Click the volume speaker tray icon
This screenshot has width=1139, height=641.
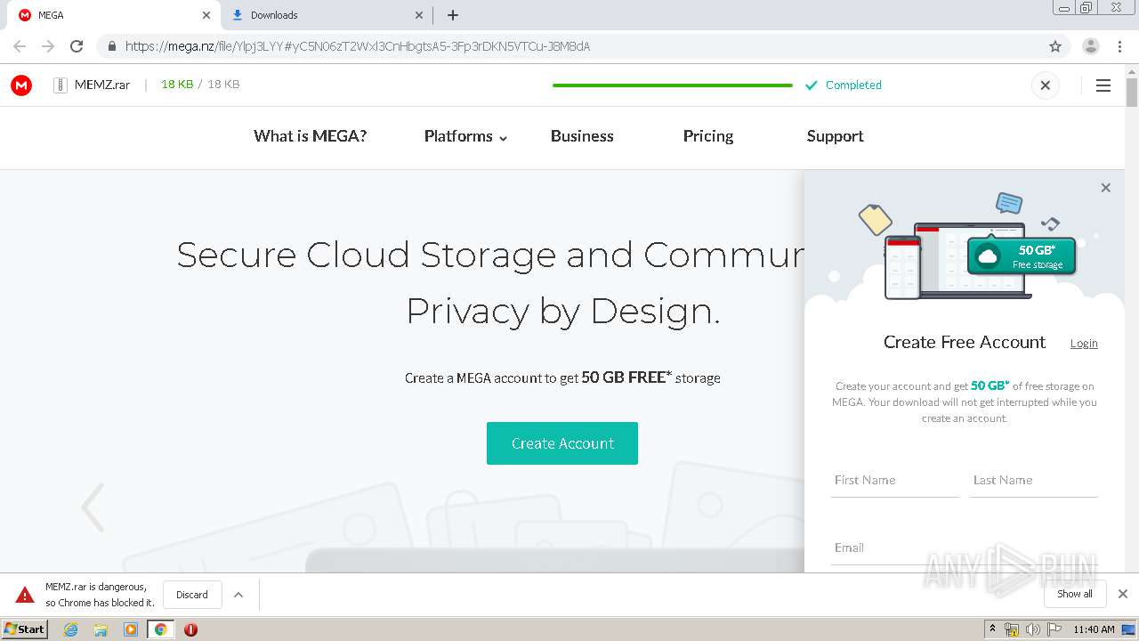click(1033, 629)
